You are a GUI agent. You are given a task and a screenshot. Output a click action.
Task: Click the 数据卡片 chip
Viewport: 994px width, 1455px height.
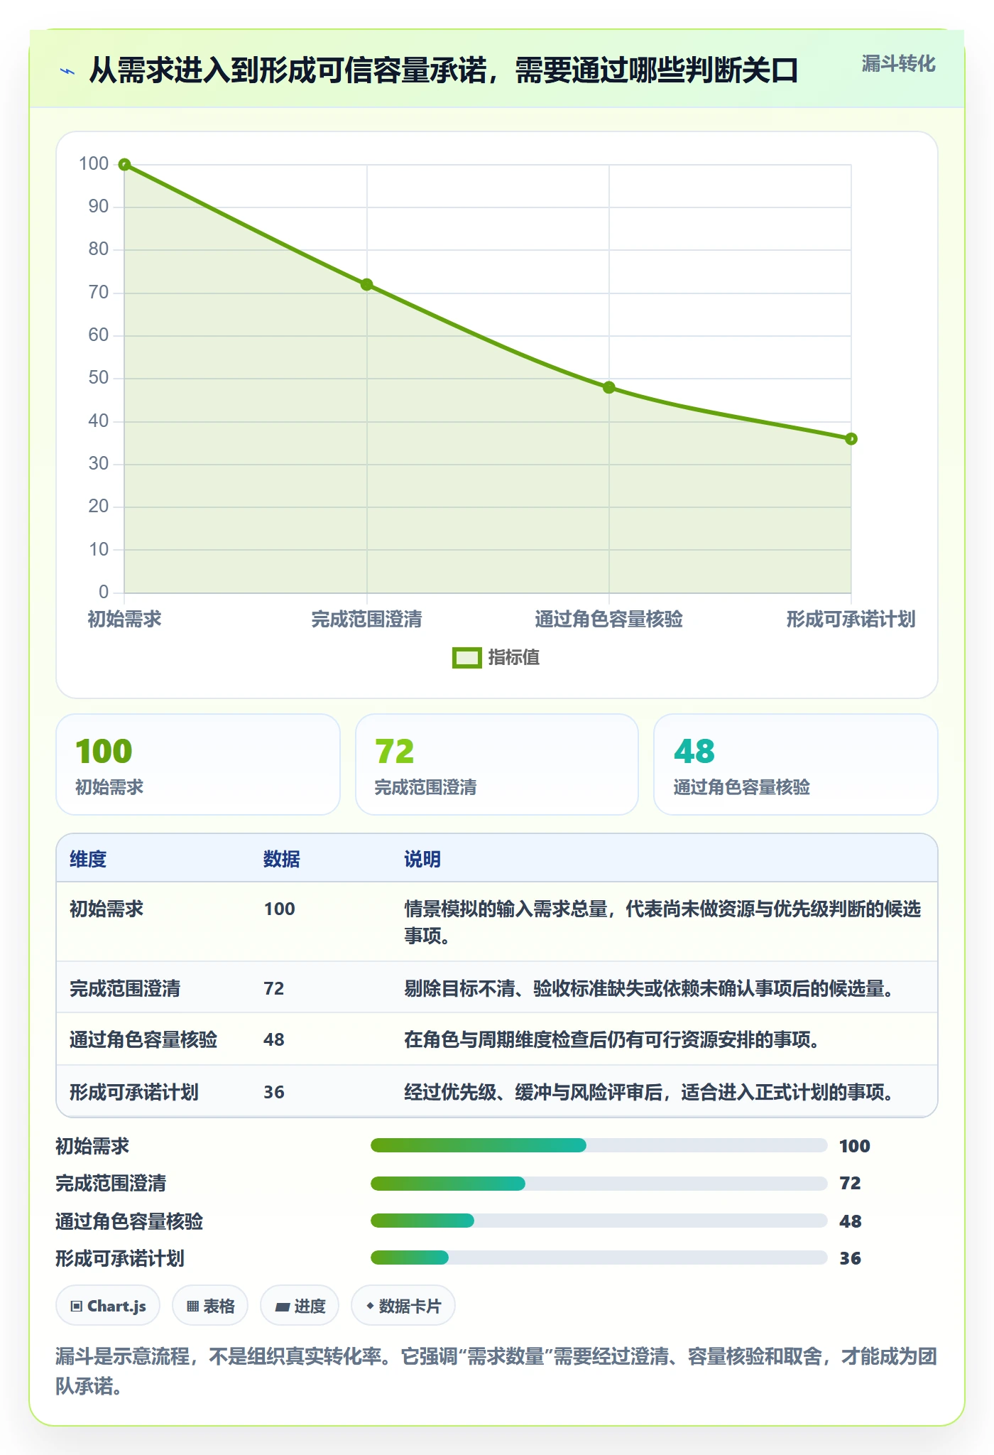[x=403, y=1306]
